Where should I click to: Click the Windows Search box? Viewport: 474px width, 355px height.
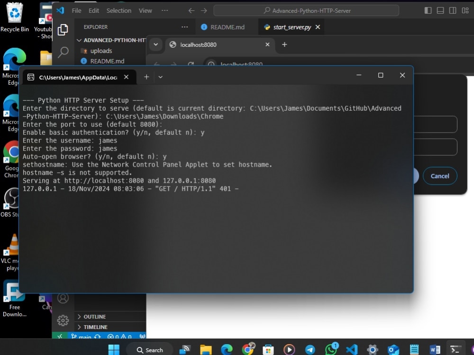pos(150,349)
